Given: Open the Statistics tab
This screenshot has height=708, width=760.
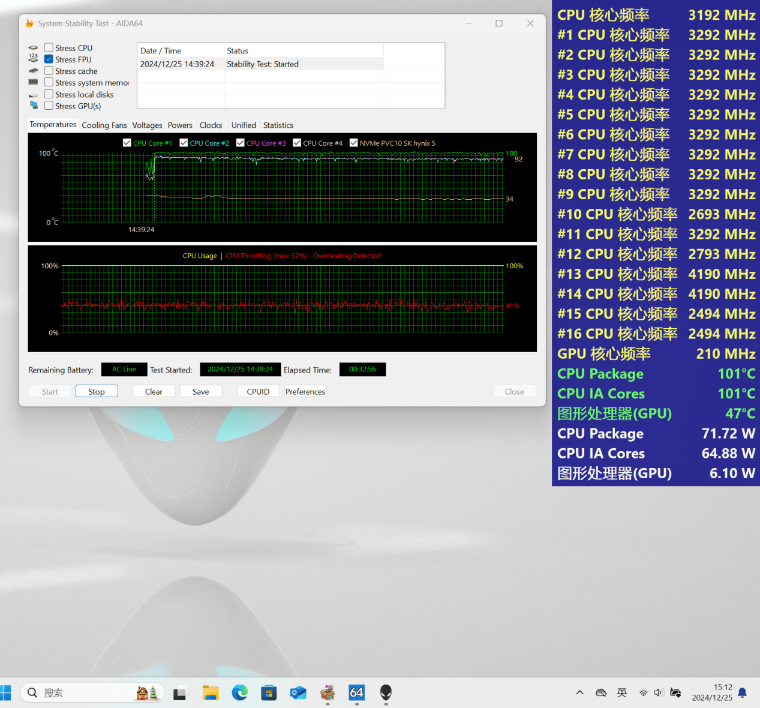Looking at the screenshot, I should (278, 125).
